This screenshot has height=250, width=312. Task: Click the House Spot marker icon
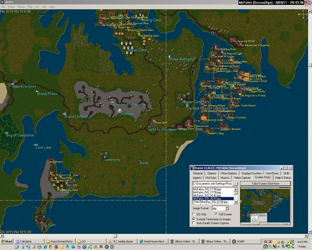click(154, 121)
